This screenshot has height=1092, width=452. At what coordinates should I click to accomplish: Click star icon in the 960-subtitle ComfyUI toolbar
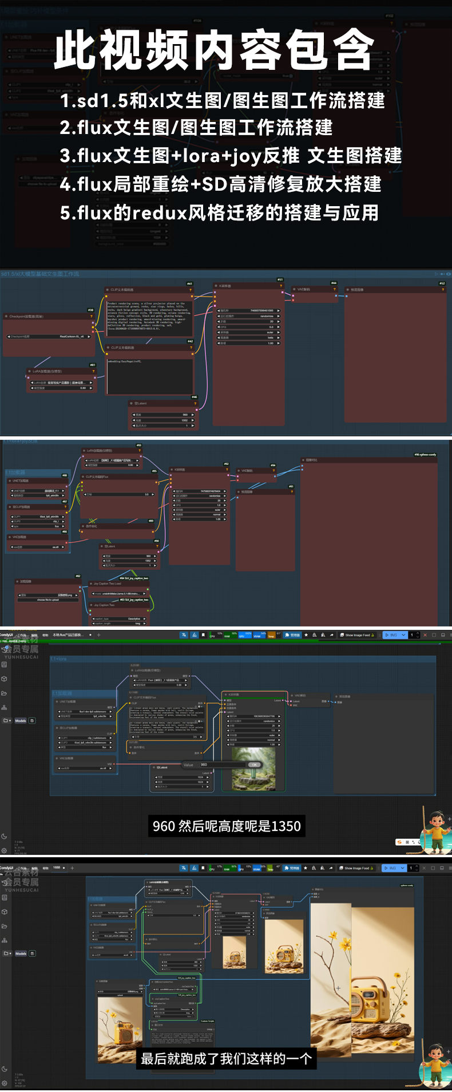(306, 635)
